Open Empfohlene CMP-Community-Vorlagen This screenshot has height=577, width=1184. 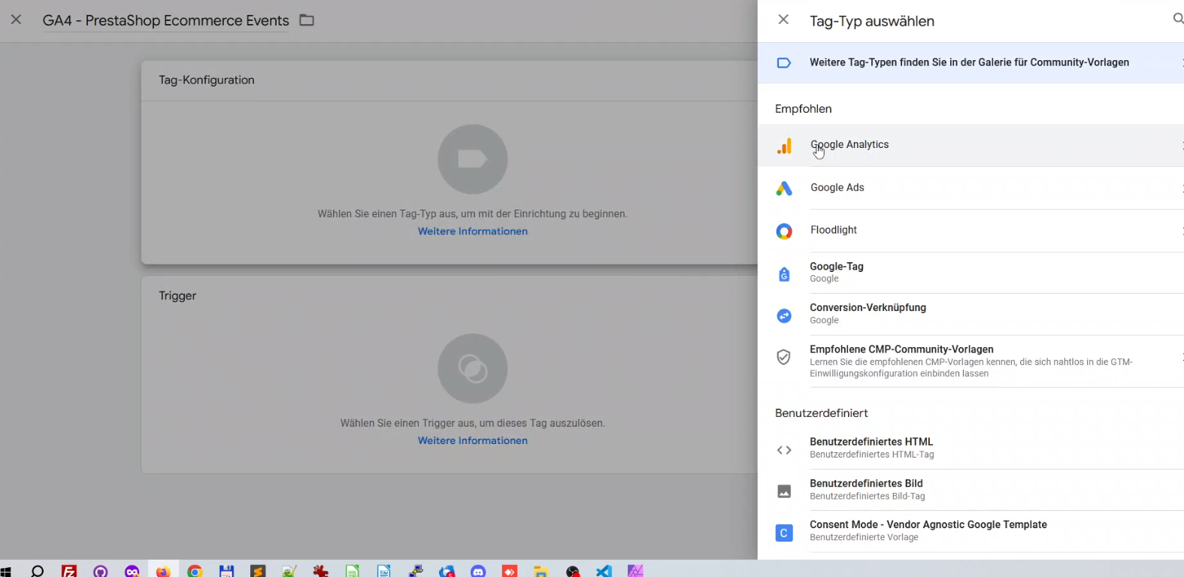[x=971, y=361]
